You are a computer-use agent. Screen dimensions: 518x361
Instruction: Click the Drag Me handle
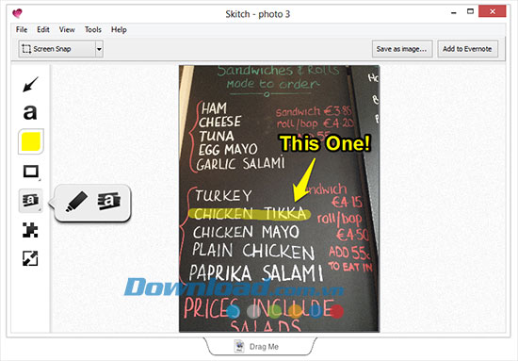[260, 346]
